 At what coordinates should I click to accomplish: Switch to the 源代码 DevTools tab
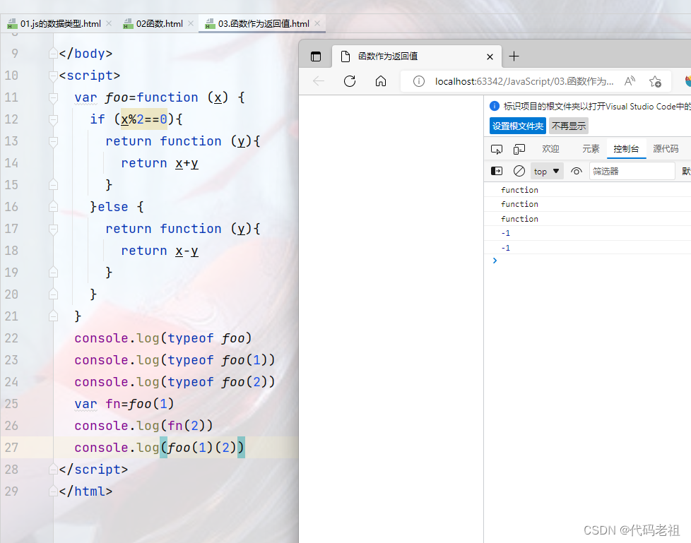click(x=666, y=149)
